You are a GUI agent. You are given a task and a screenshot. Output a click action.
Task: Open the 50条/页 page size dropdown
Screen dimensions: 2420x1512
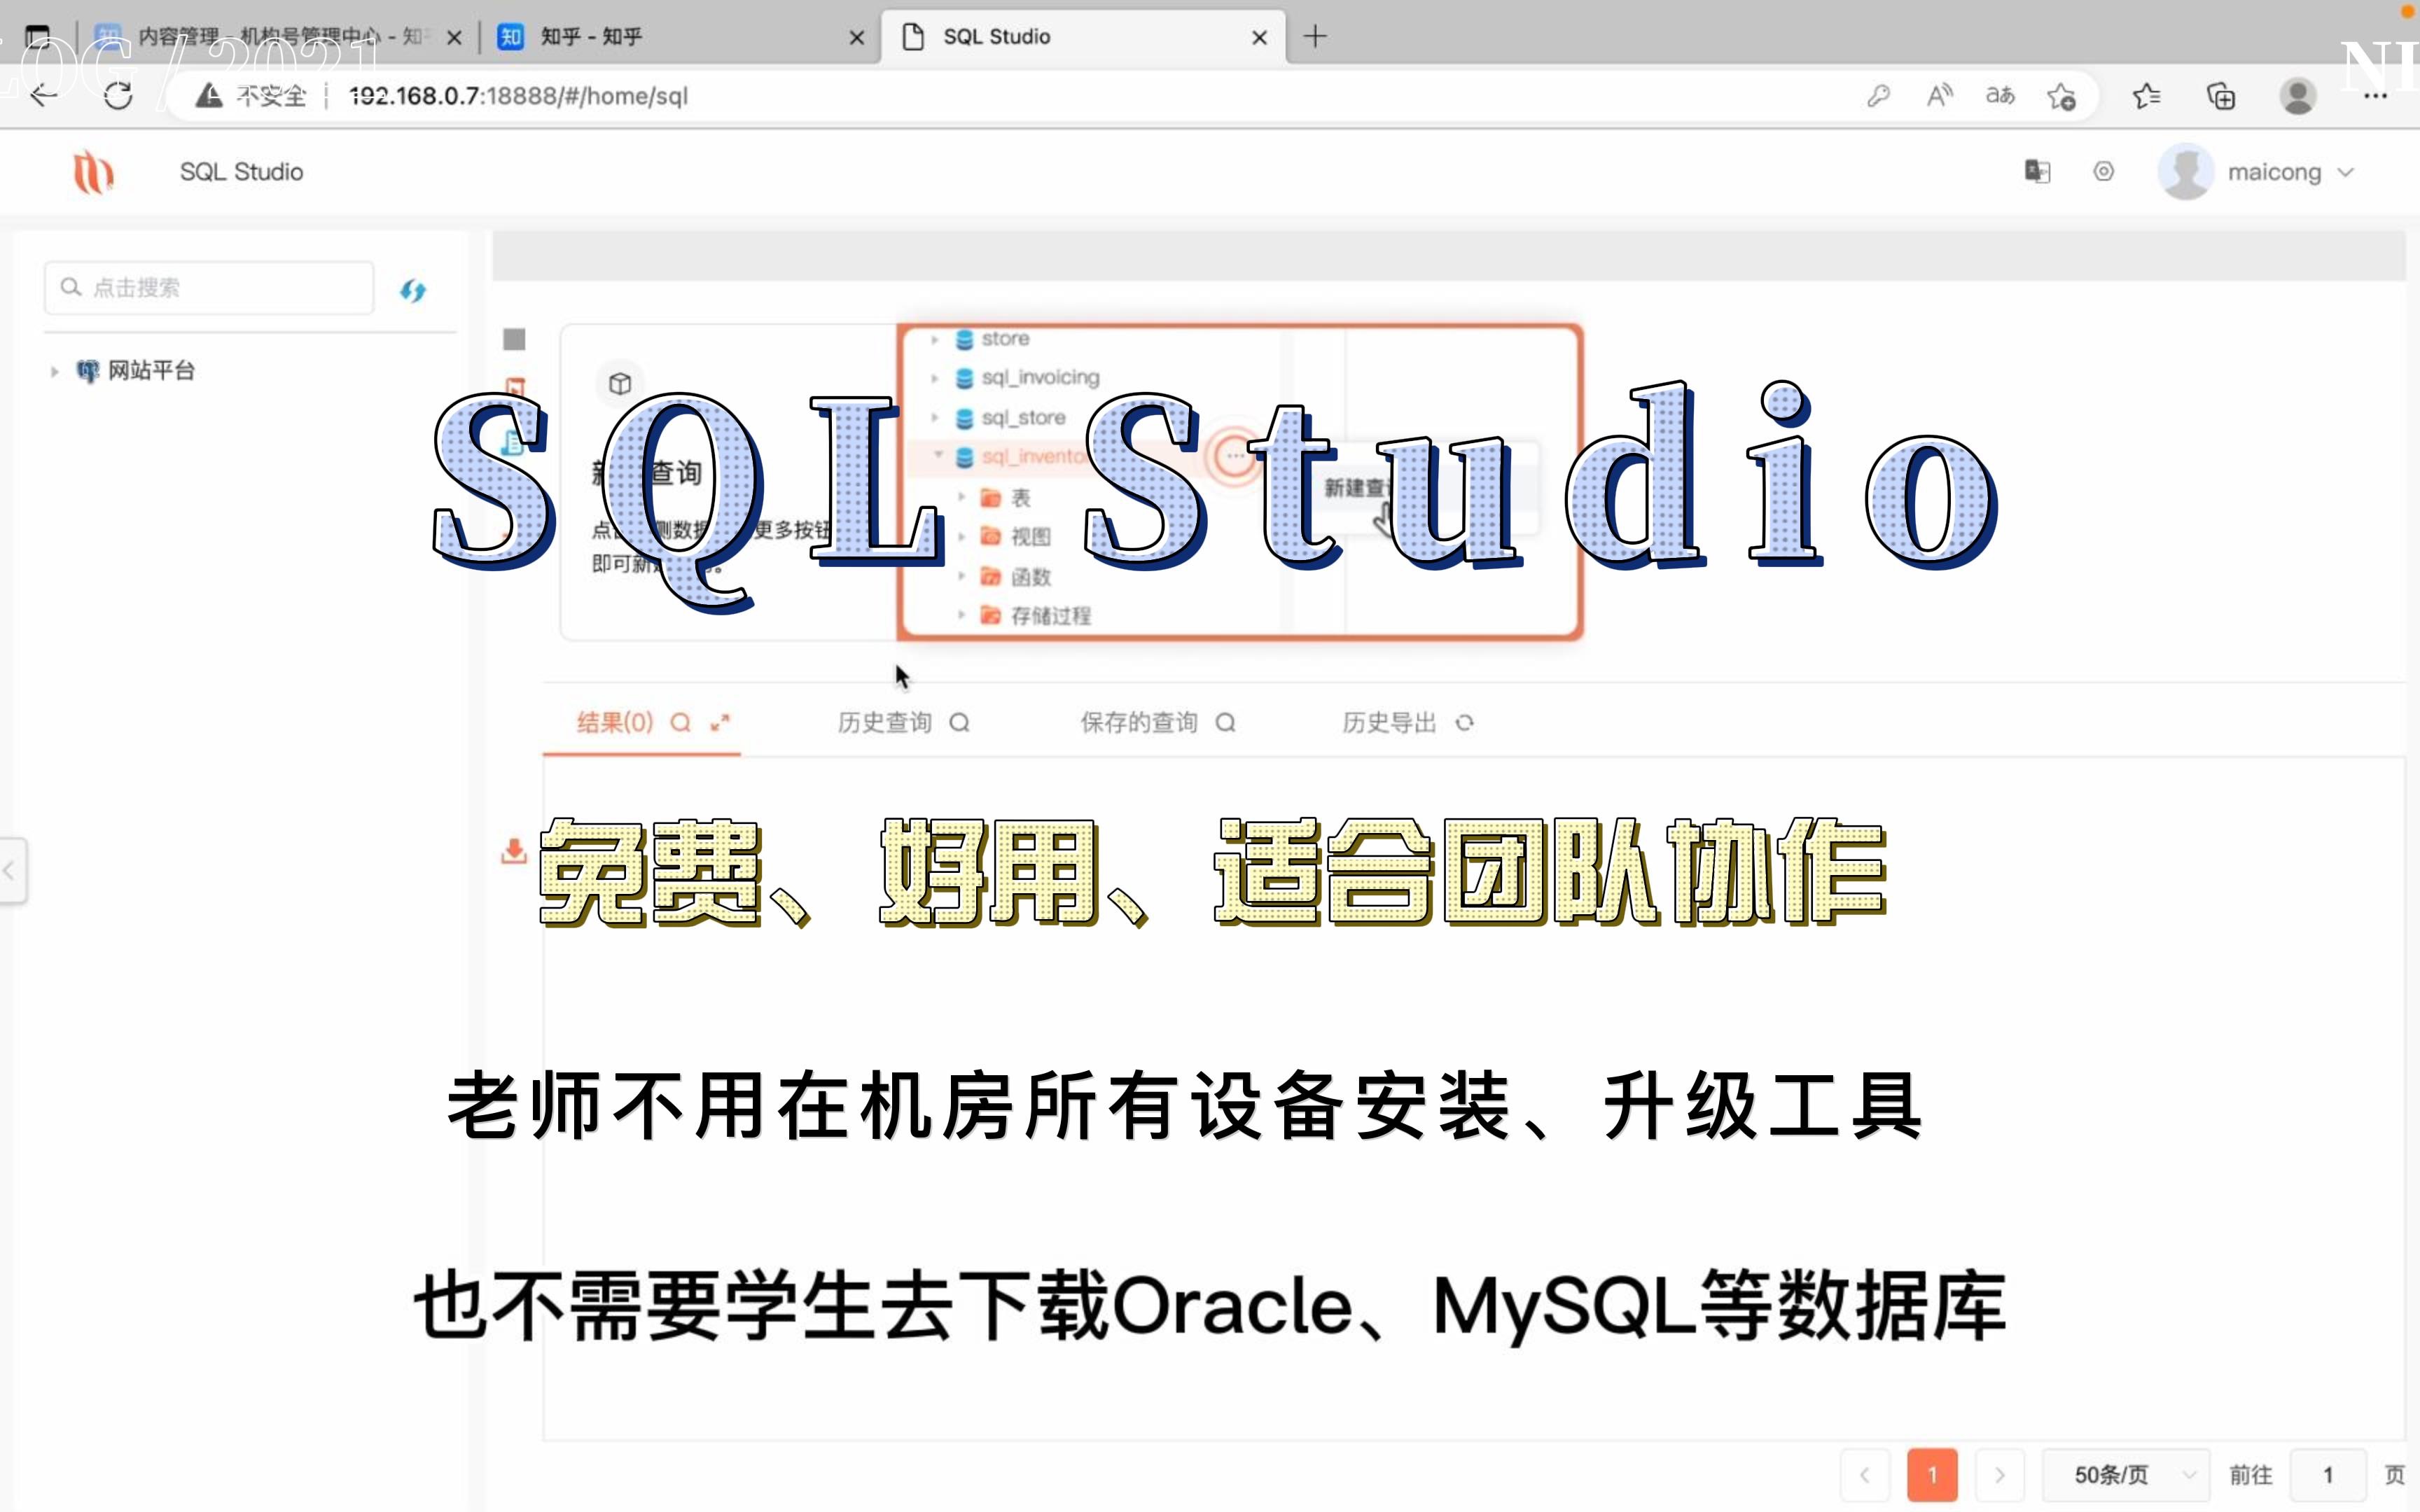[x=2126, y=1474]
